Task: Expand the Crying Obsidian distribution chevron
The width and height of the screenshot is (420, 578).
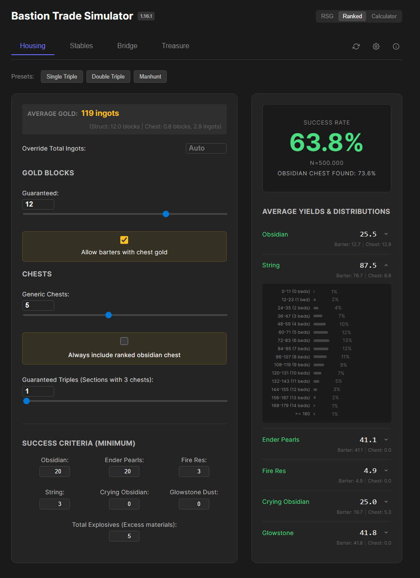Action: (x=386, y=502)
